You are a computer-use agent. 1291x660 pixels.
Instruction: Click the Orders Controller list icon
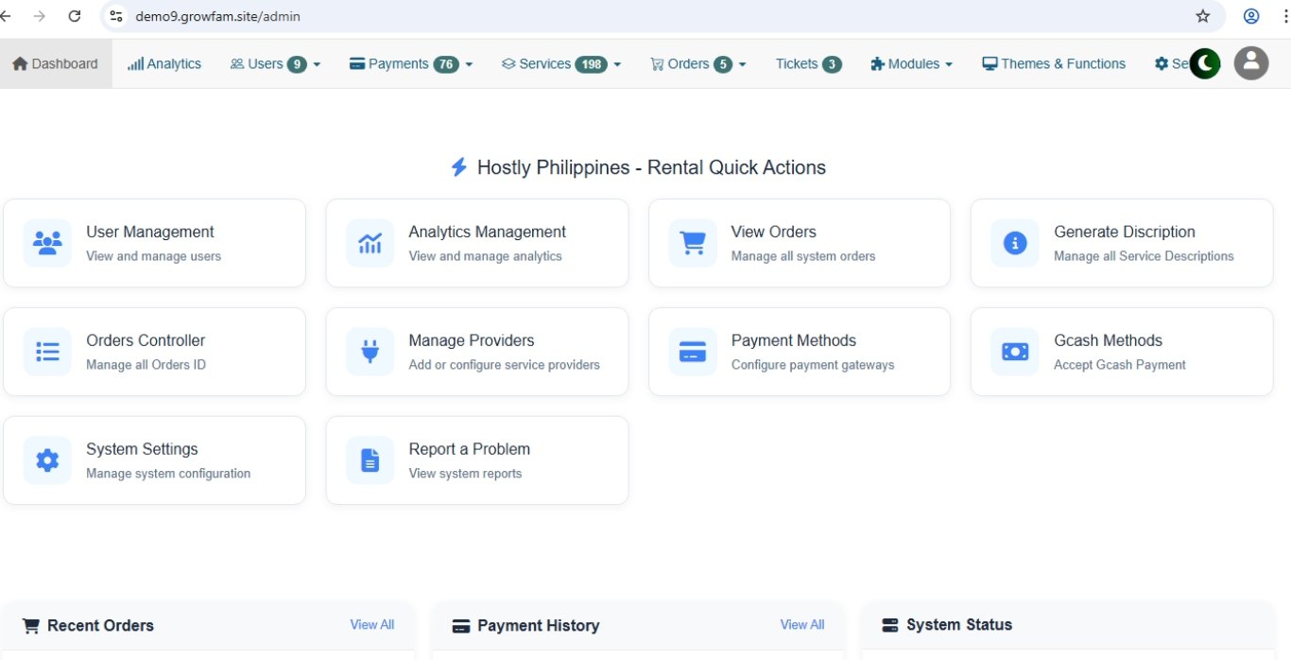click(x=47, y=352)
